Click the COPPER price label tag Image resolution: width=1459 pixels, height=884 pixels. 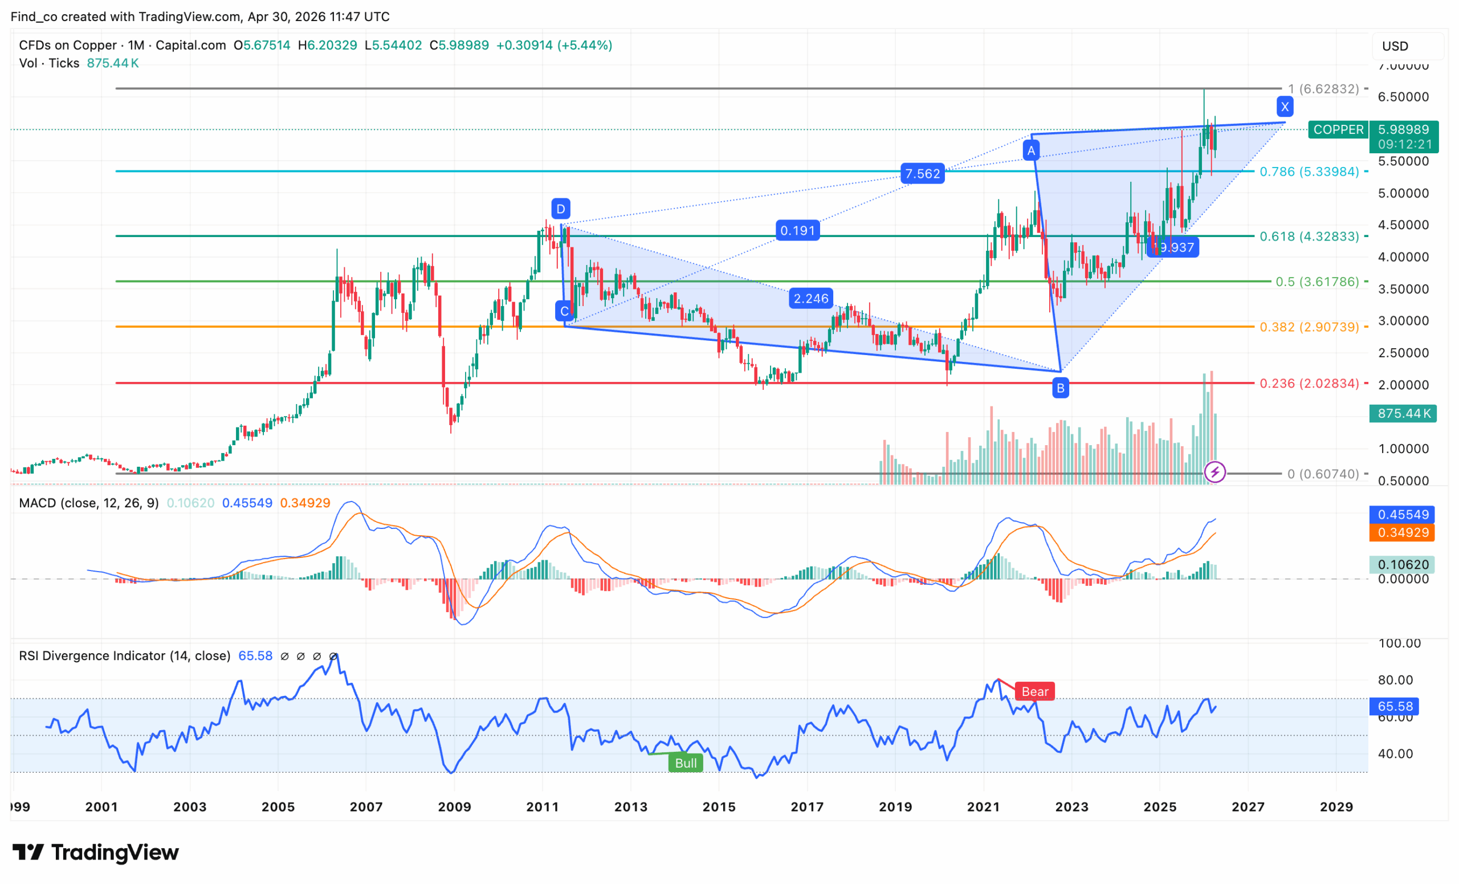[1338, 130]
